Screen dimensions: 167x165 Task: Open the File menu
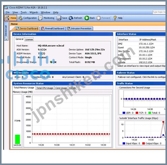[8, 12]
